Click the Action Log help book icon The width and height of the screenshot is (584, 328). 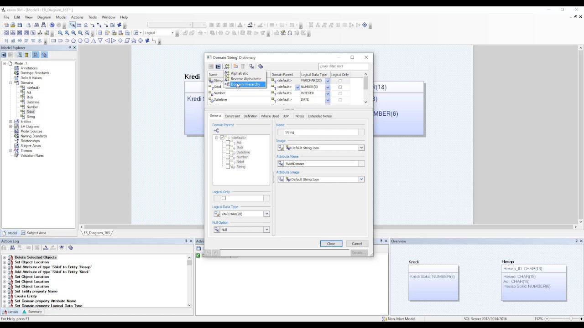pyautogui.click(x=70, y=248)
